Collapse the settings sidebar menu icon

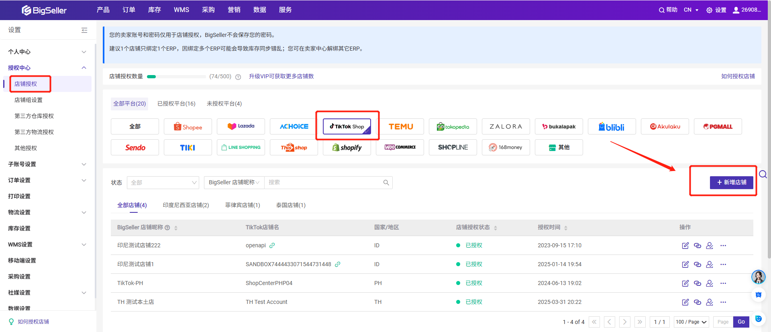point(84,30)
